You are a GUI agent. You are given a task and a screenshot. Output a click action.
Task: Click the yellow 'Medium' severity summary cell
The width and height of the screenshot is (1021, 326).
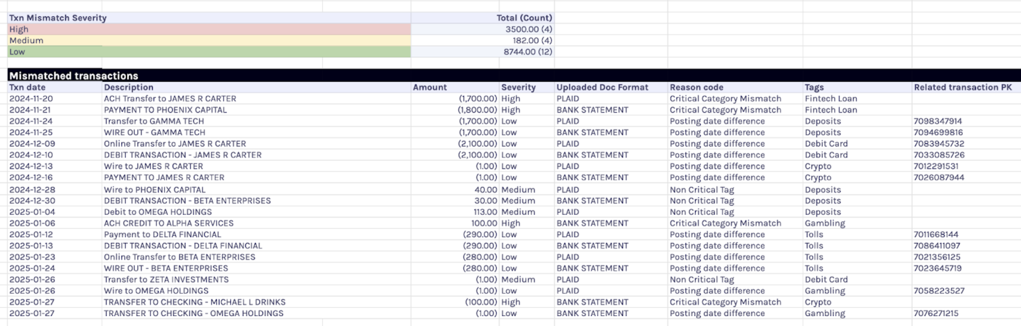[x=209, y=40]
